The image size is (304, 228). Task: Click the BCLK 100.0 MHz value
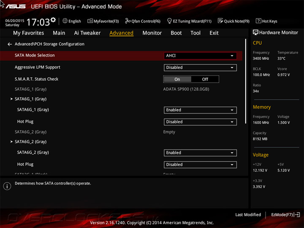(261, 75)
